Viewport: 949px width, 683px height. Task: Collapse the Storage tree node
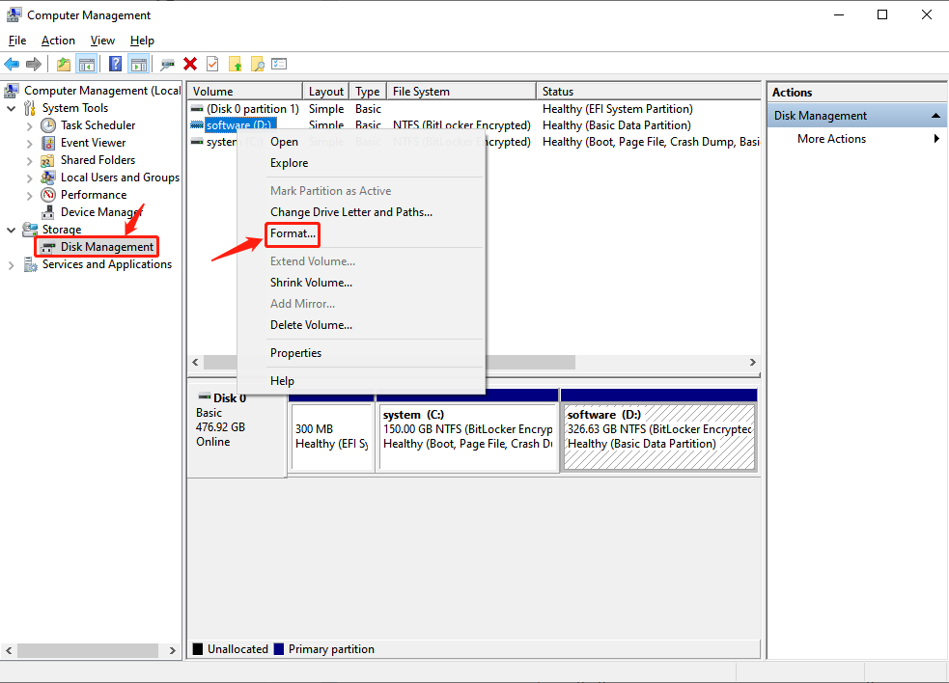(12, 230)
